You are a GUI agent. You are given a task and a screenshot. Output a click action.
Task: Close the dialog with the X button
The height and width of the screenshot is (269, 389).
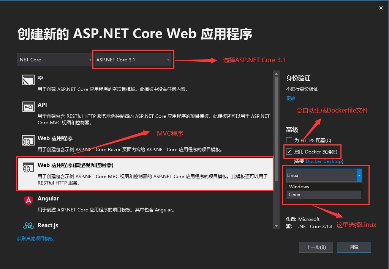pyautogui.click(x=381, y=8)
